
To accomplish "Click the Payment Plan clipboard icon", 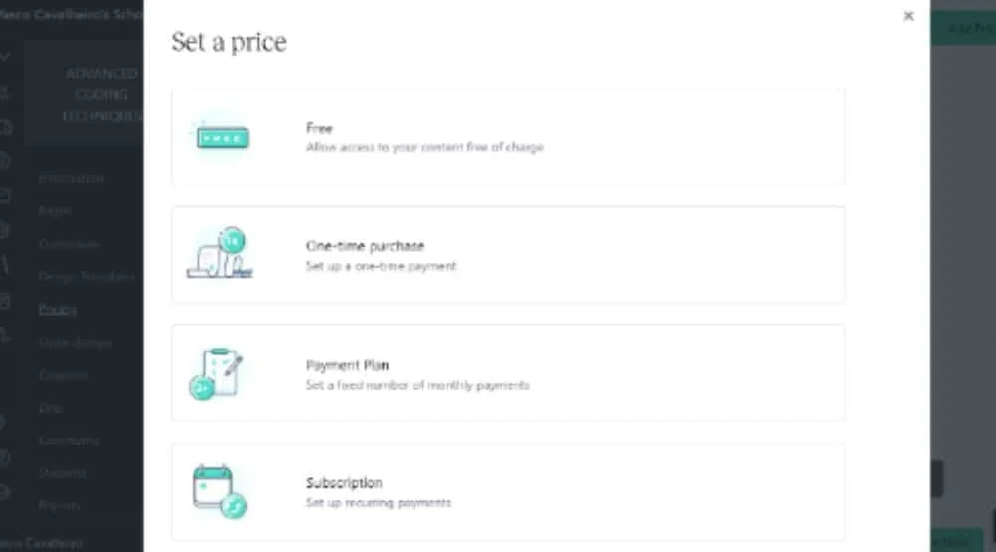I will click(x=216, y=373).
